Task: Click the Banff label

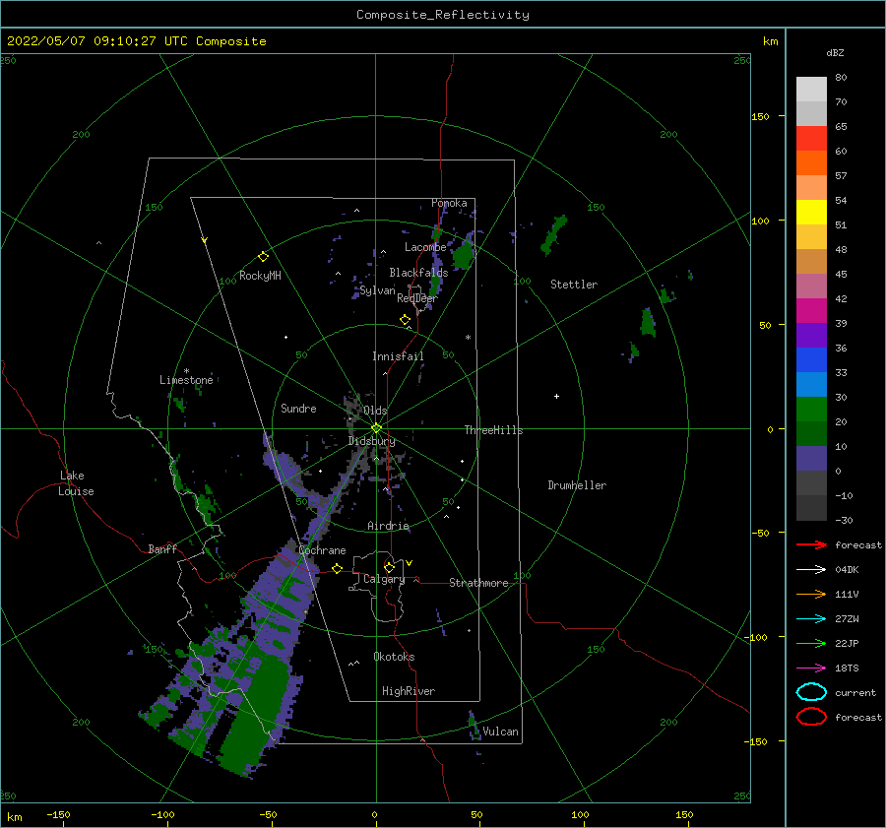Action: coord(162,548)
